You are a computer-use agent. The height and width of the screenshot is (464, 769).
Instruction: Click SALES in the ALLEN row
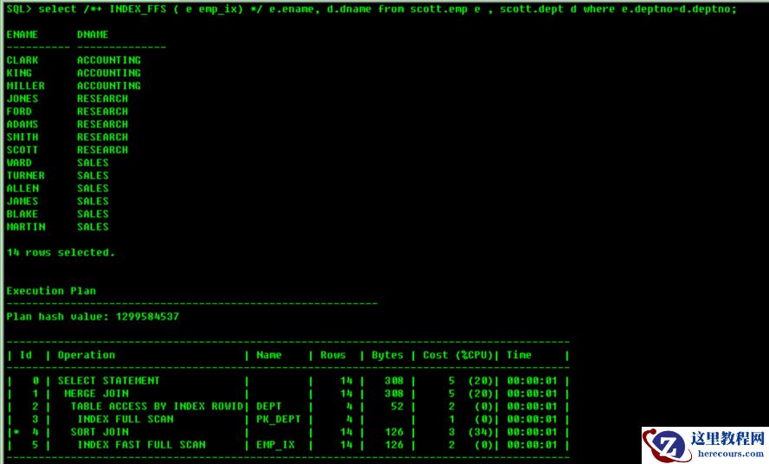click(x=93, y=189)
